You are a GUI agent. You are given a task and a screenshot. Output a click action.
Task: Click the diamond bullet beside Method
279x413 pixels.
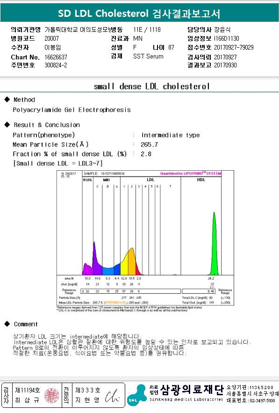[7, 99]
